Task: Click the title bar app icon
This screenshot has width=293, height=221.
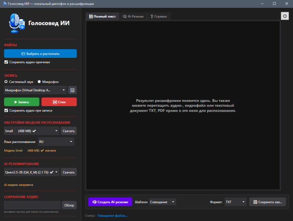Action: click(x=5, y=4)
